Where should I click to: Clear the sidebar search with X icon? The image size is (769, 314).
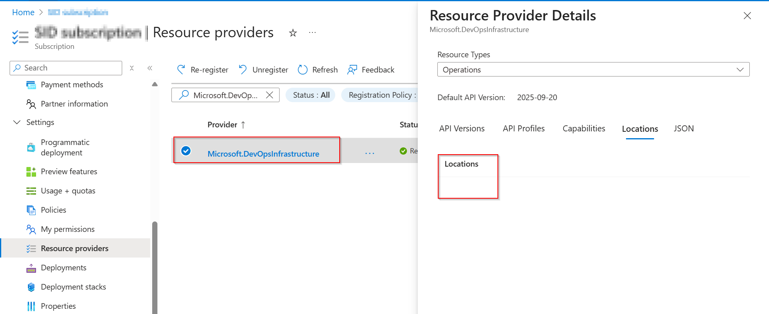pos(132,68)
